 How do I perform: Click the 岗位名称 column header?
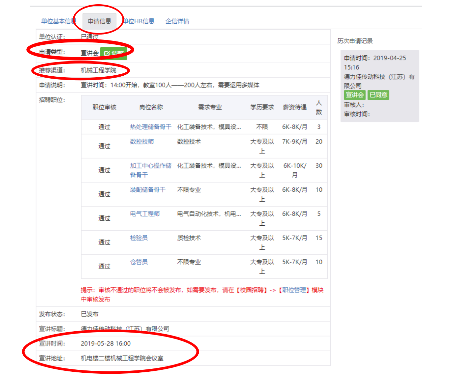151,107
